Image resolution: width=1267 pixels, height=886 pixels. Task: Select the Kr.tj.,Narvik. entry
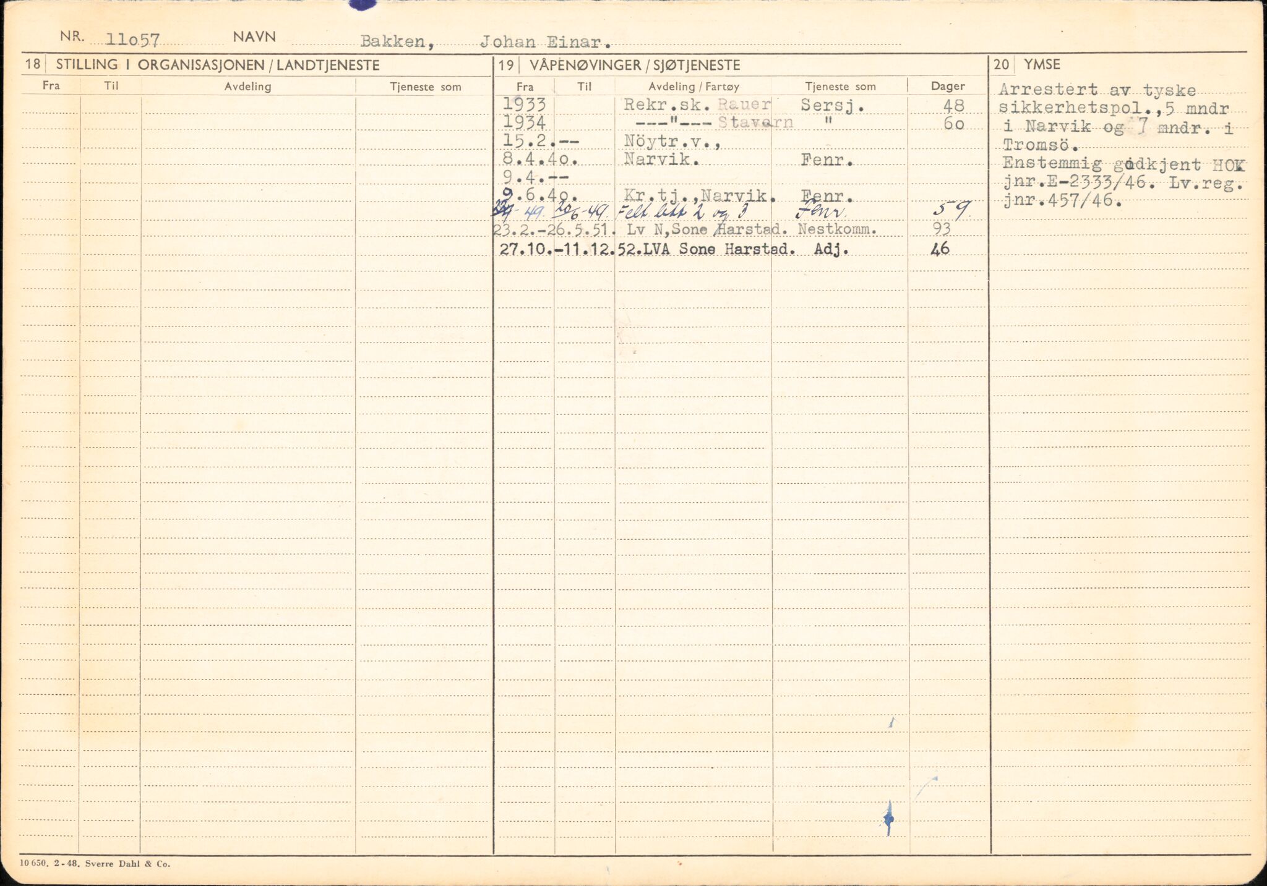click(700, 196)
